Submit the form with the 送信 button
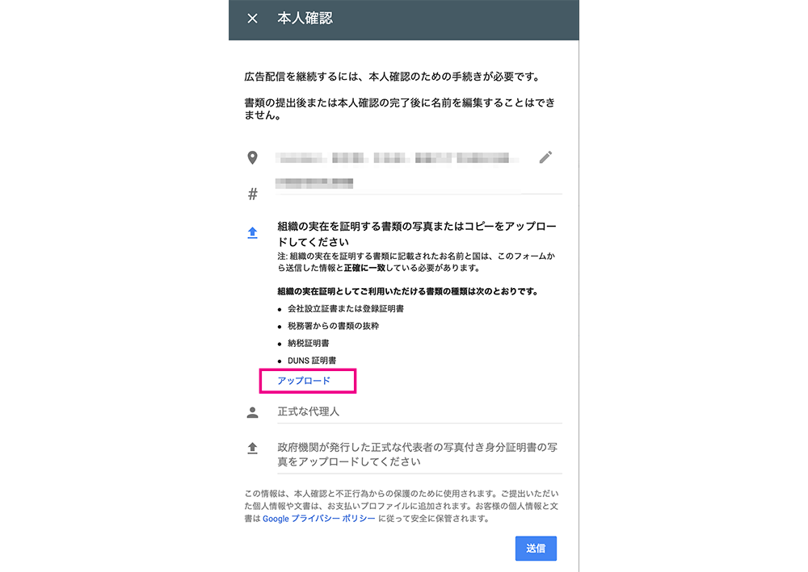Image resolution: width=808 pixels, height=572 pixels. click(x=536, y=549)
